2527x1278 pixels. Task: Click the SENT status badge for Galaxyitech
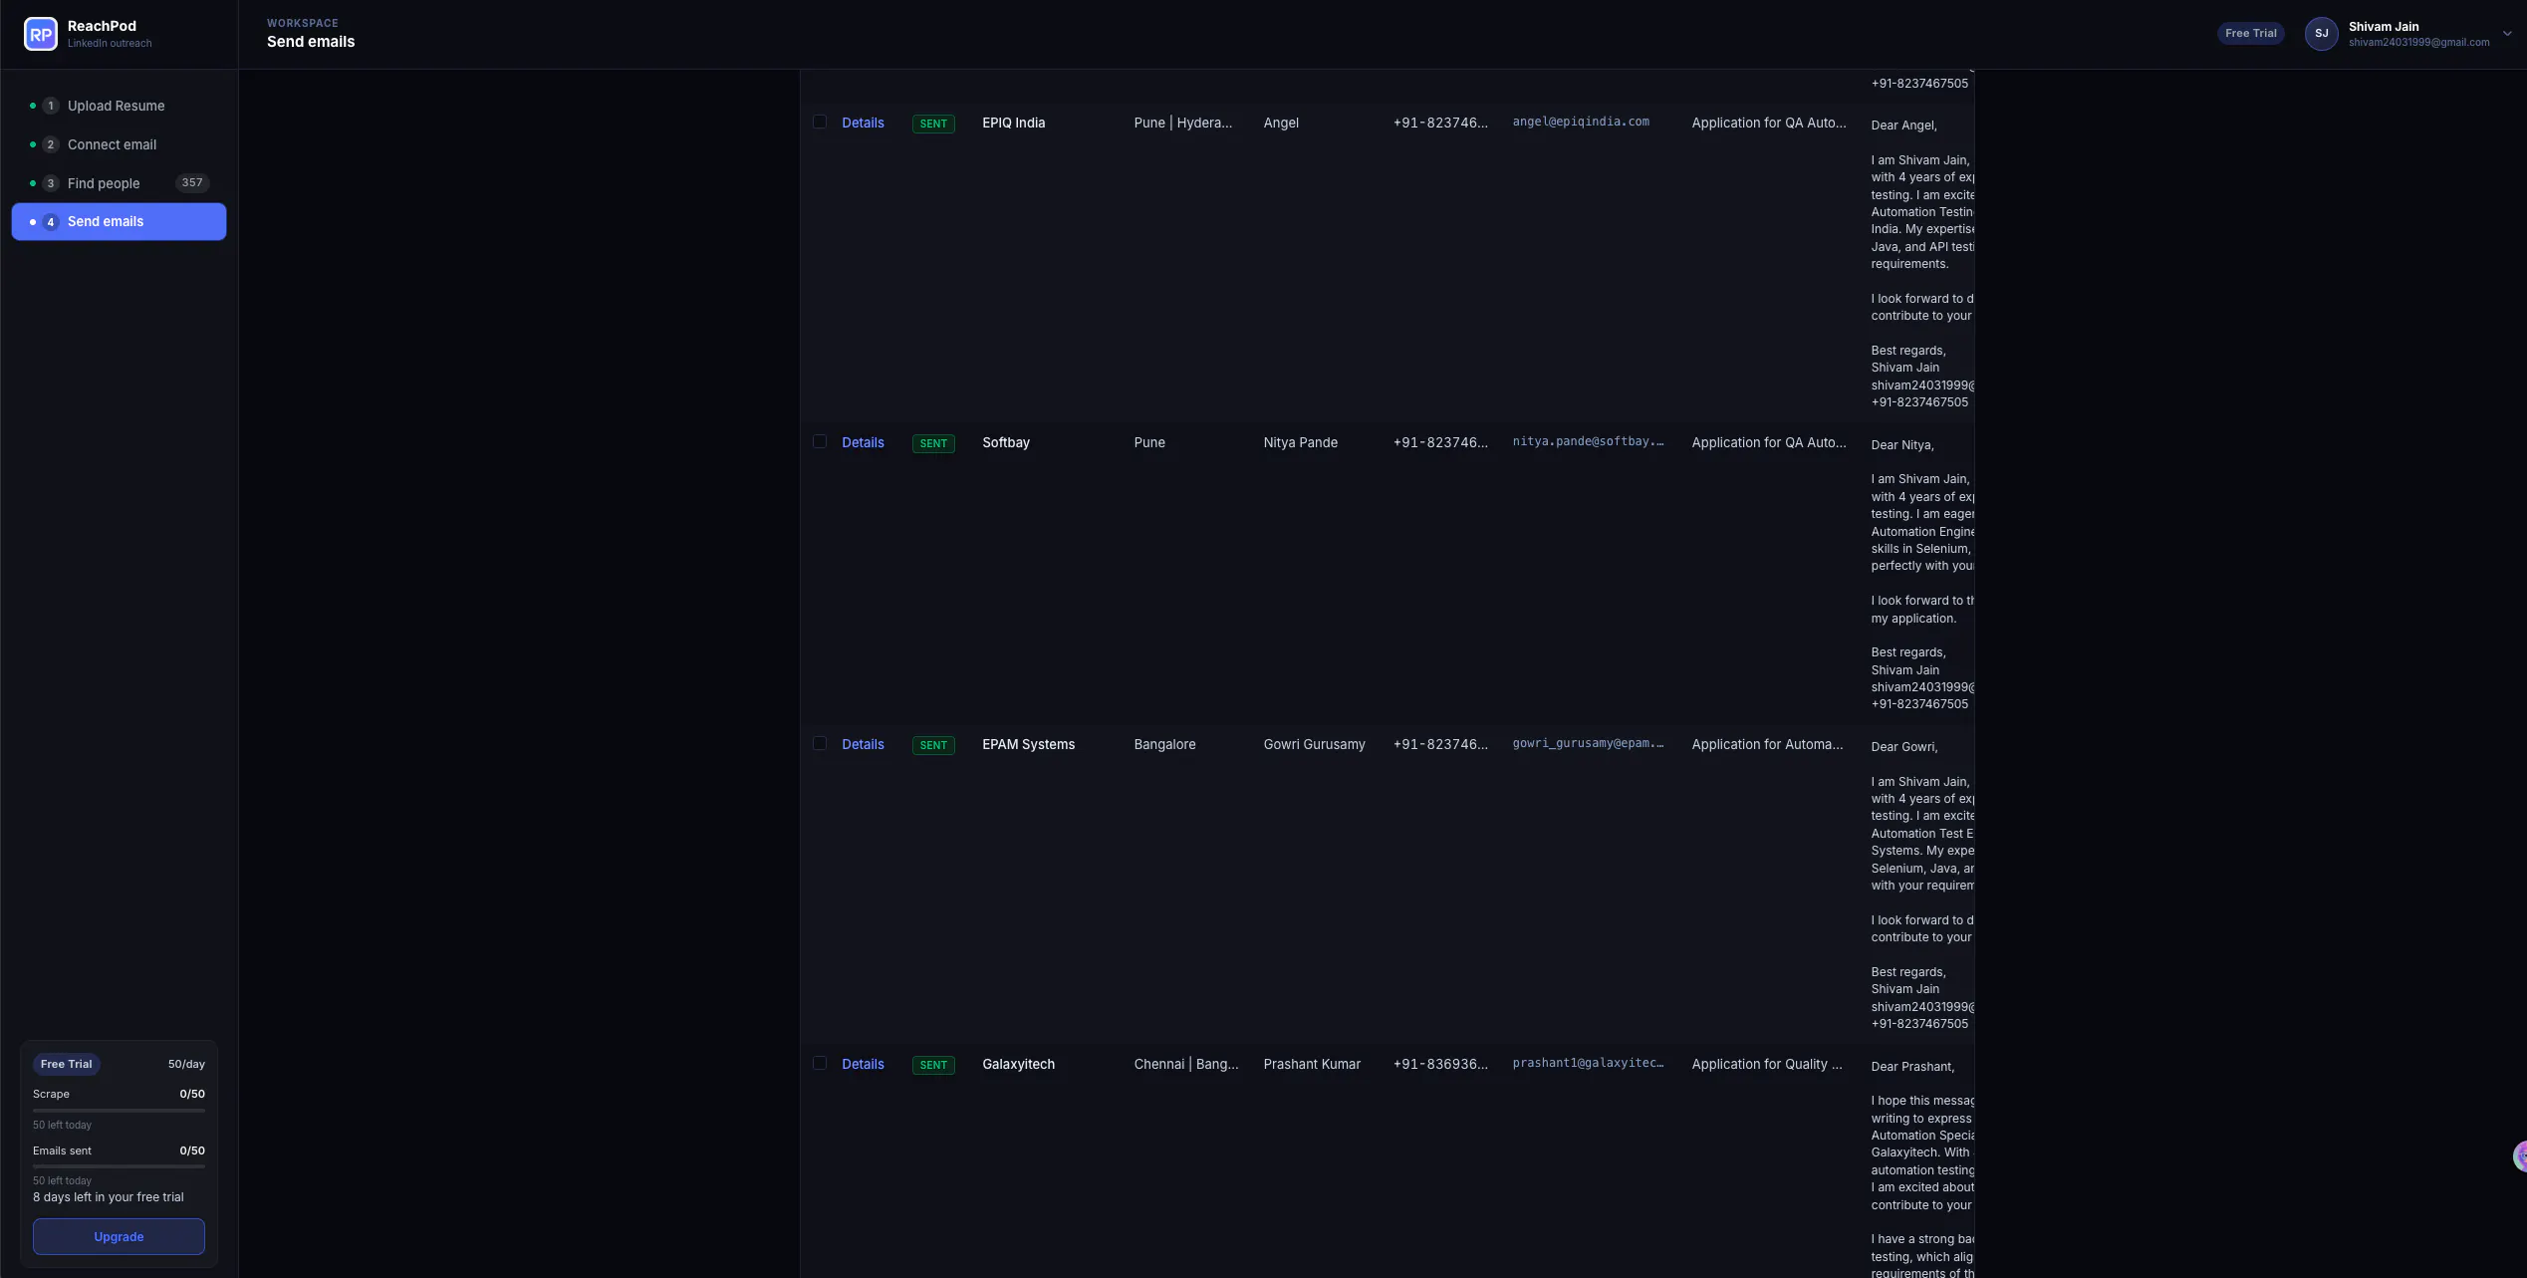click(933, 1066)
